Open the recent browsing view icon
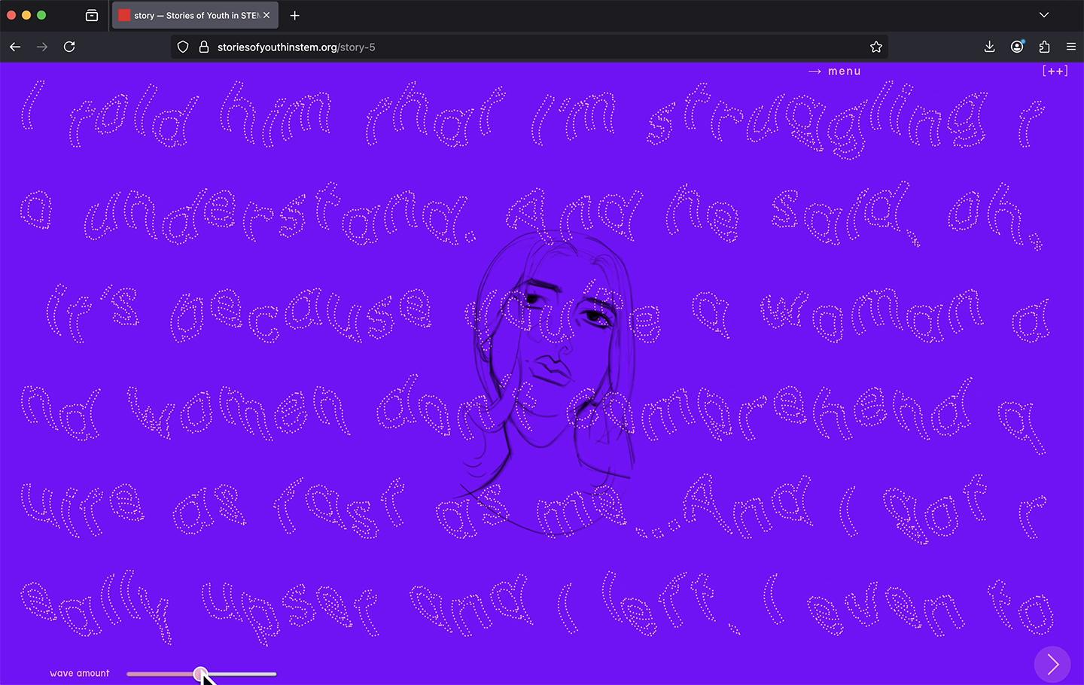This screenshot has width=1084, height=685. [x=92, y=15]
